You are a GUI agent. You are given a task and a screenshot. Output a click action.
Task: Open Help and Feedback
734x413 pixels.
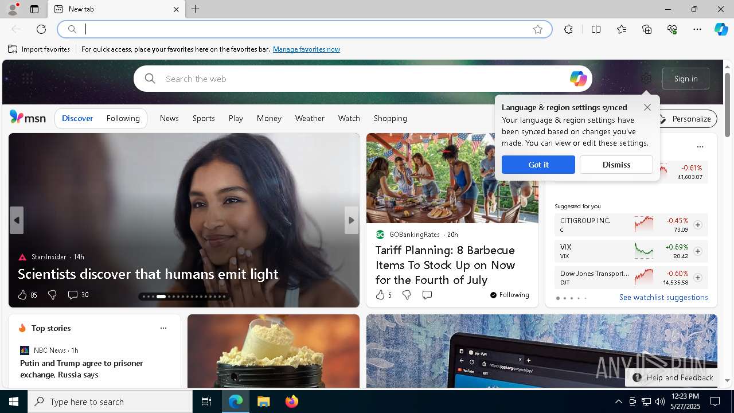pos(673,377)
